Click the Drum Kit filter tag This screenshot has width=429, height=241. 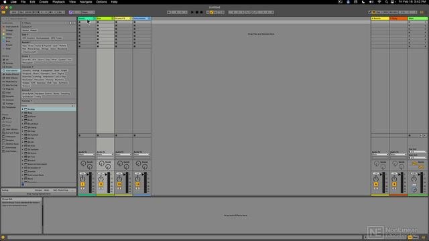click(27, 60)
